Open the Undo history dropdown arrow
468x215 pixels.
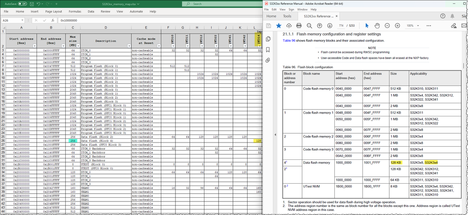point(42,4)
